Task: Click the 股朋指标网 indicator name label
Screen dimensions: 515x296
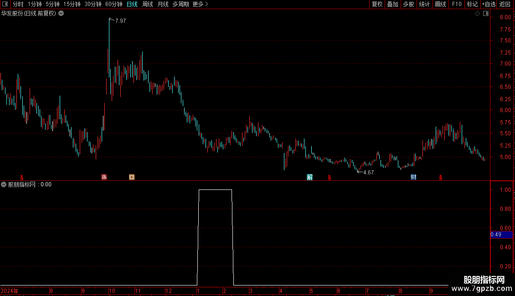Action: [22, 184]
